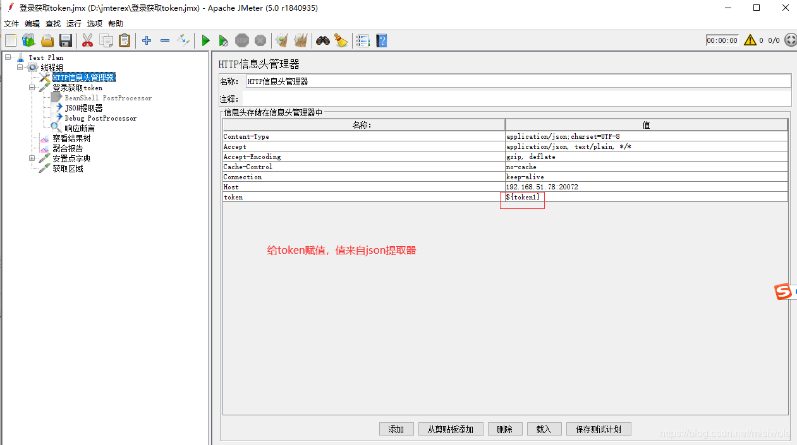Viewport: 797px width, 445px height.
Task: Click the 192.168.51.78:20072 Host value cell
Action: coord(647,187)
